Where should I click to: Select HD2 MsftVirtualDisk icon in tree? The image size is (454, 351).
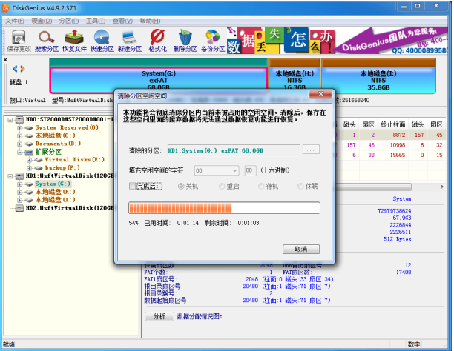tap(19, 208)
